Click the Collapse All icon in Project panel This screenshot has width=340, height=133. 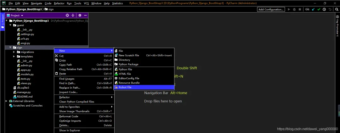(73, 15)
